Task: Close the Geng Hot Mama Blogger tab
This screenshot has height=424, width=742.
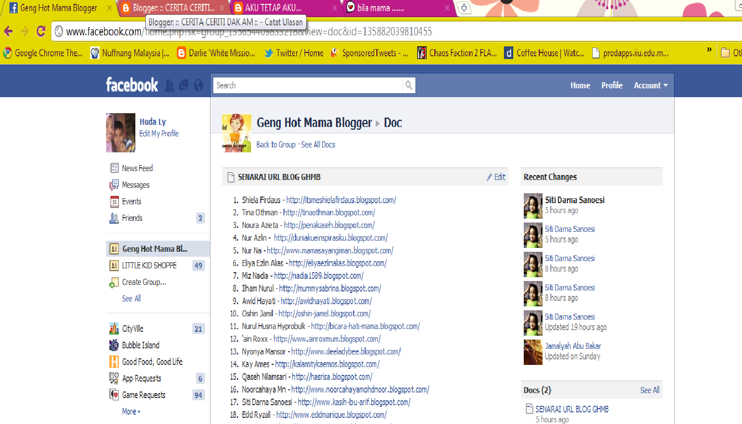Action: (x=110, y=8)
